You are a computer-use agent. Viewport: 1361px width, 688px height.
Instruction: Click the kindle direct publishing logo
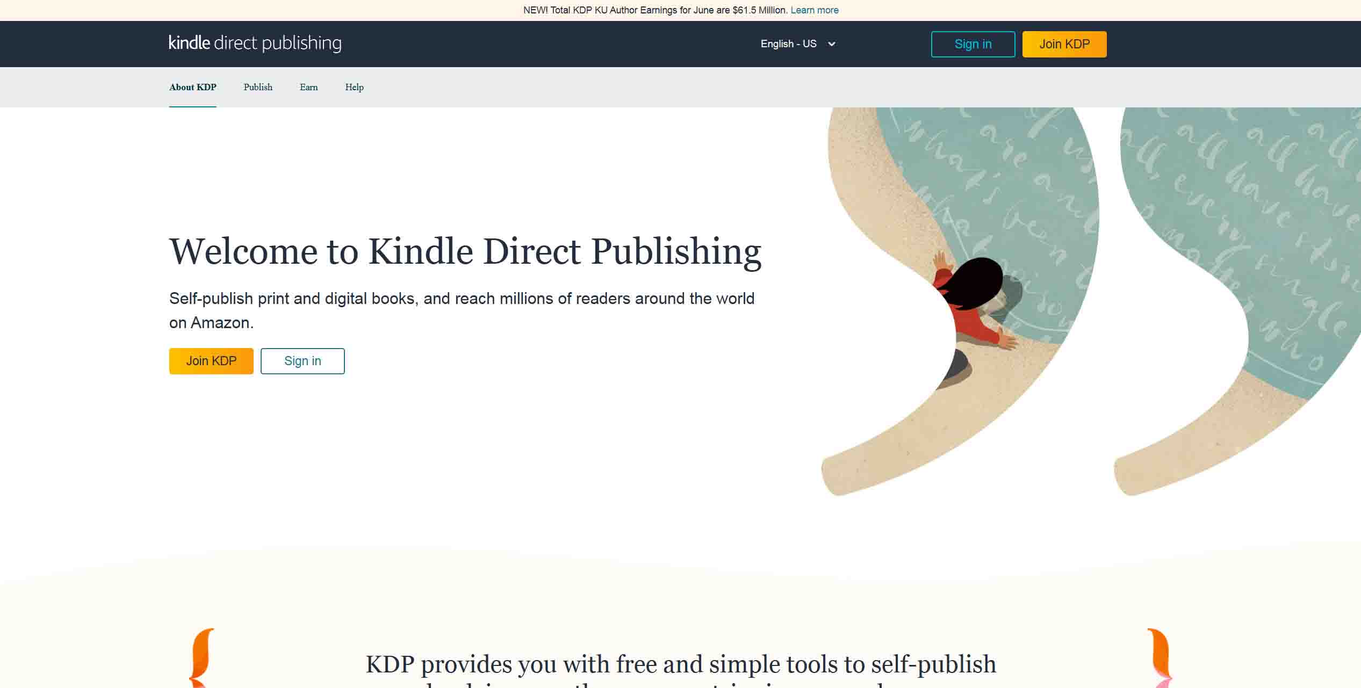[x=255, y=43]
